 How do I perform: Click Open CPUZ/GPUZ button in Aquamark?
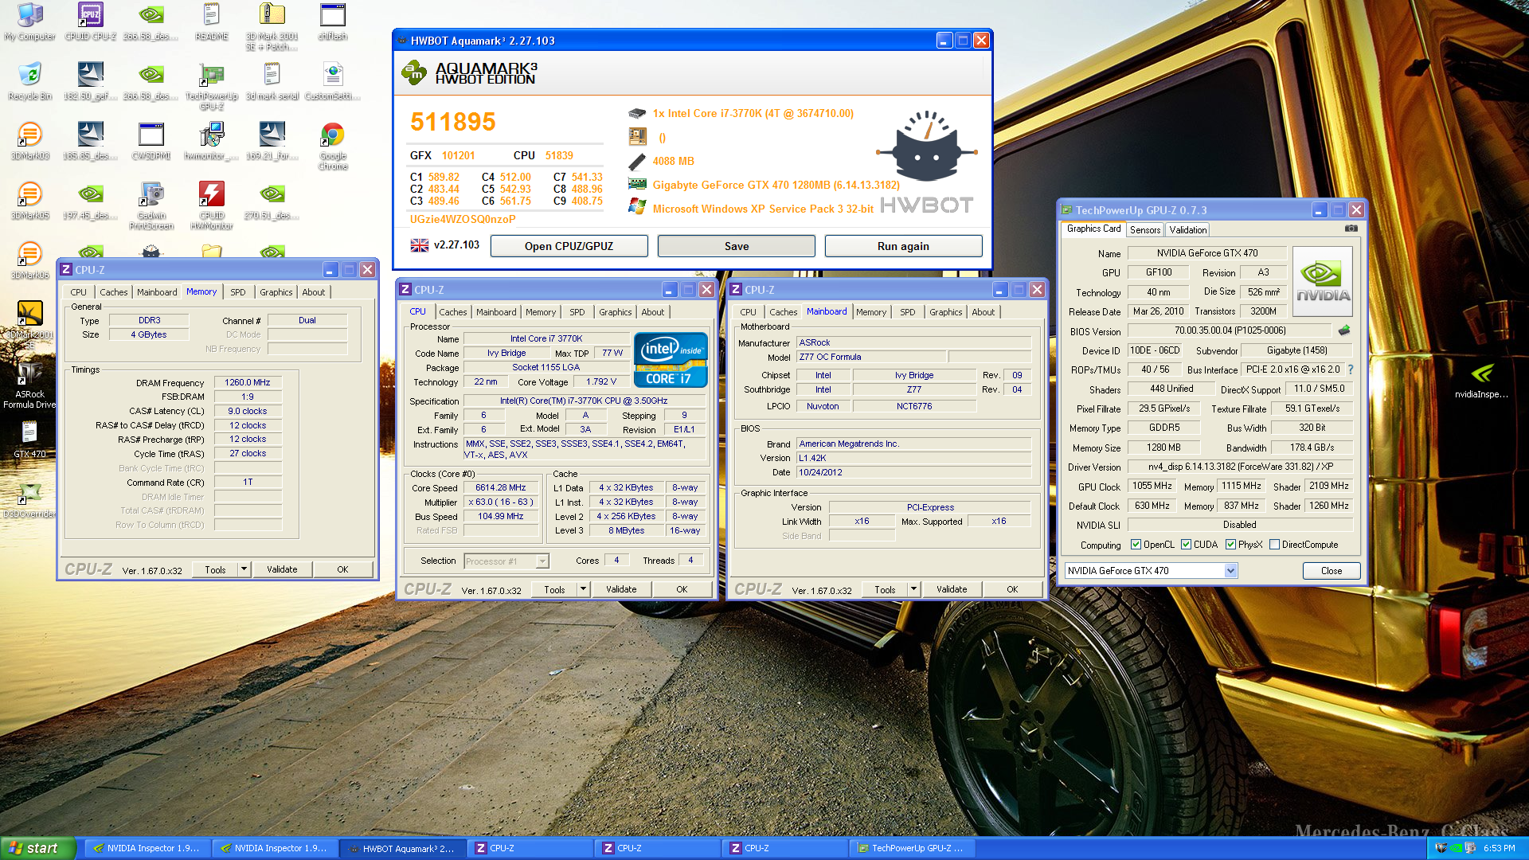[x=569, y=246]
